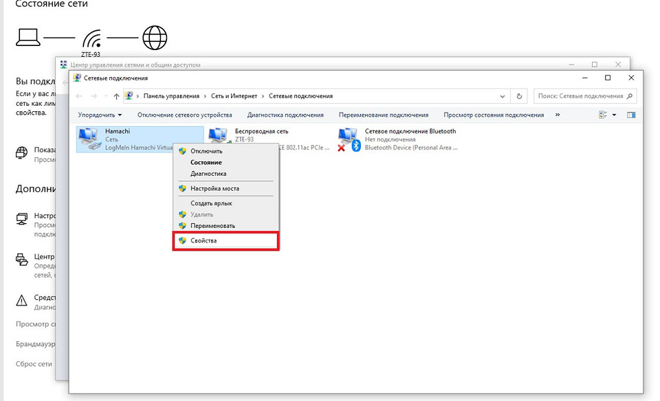The height and width of the screenshot is (401, 660).
Task: Select Переименовать in the context menu
Action: point(212,225)
